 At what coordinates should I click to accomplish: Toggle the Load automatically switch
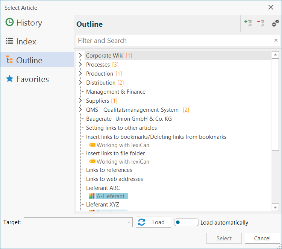pyautogui.click(x=186, y=222)
